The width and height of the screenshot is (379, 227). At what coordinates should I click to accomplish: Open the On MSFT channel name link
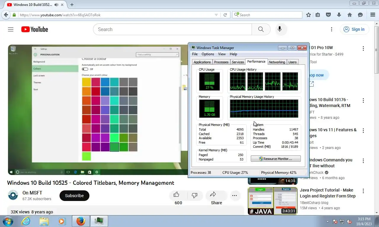pos(32,193)
